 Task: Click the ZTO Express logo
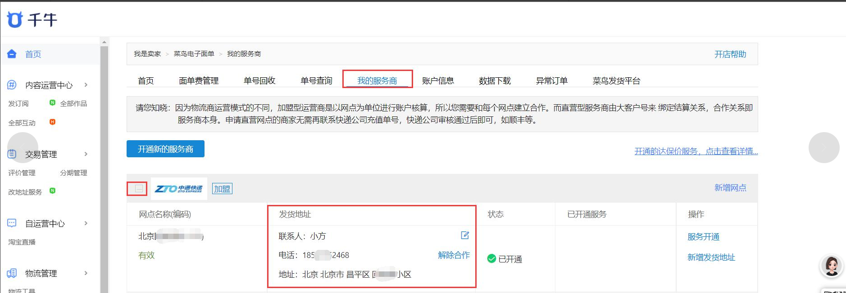coord(179,189)
